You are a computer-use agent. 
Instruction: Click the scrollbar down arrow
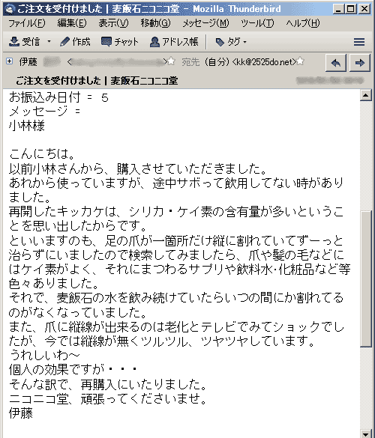pos(365,434)
